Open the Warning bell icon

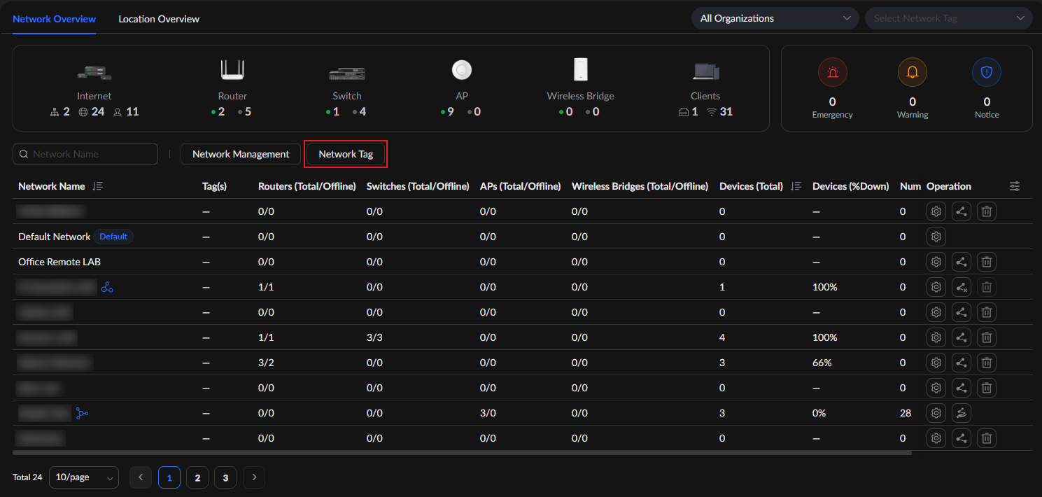click(x=913, y=72)
